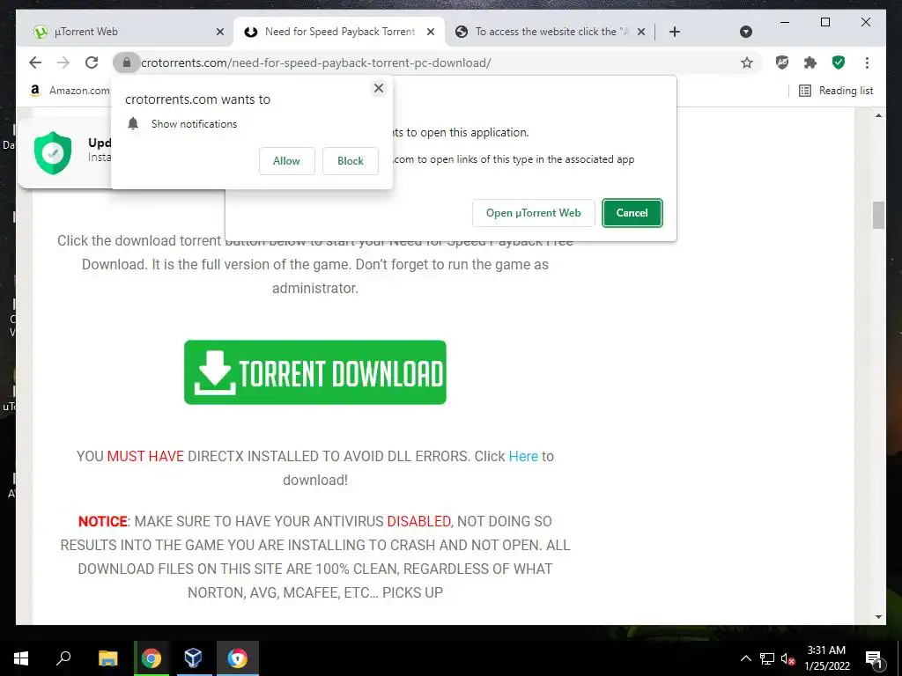Click the 'MUST HAVE' red text

point(145,457)
